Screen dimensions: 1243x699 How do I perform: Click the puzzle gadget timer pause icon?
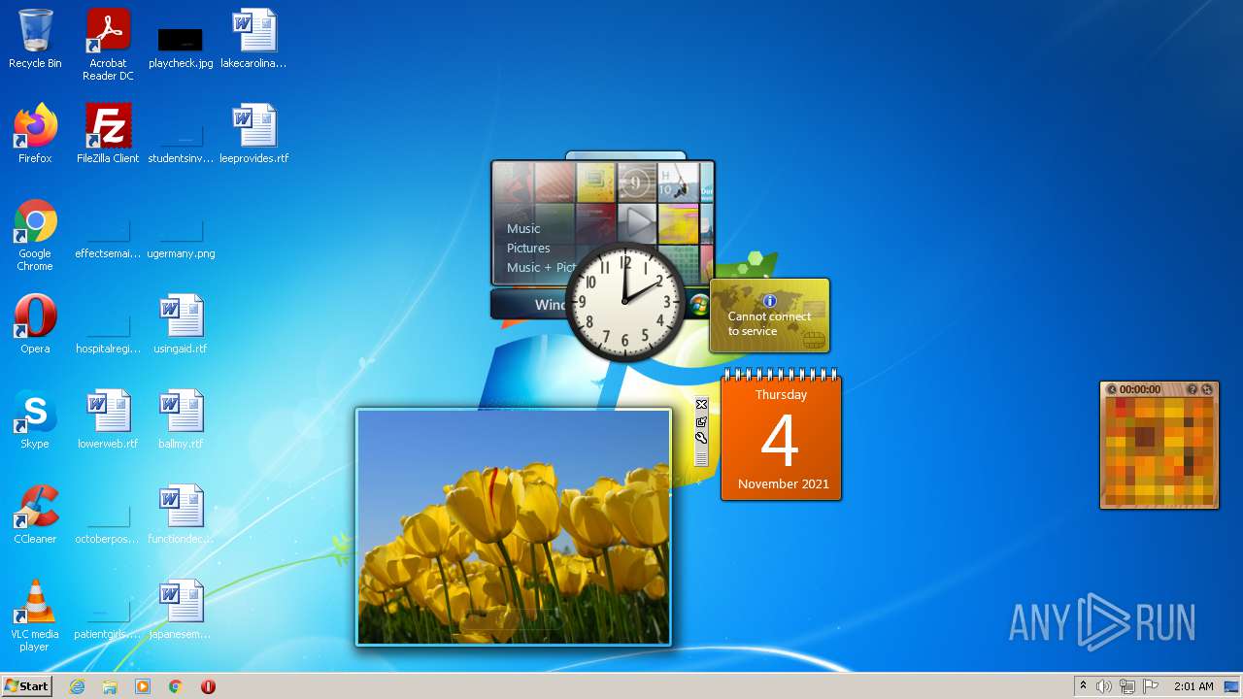[1112, 389]
